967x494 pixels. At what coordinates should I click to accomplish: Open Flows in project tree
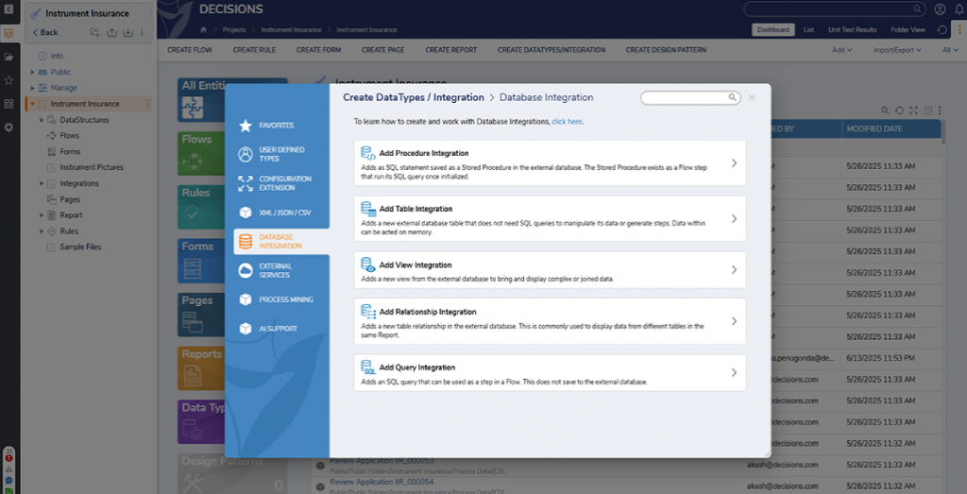click(x=69, y=136)
